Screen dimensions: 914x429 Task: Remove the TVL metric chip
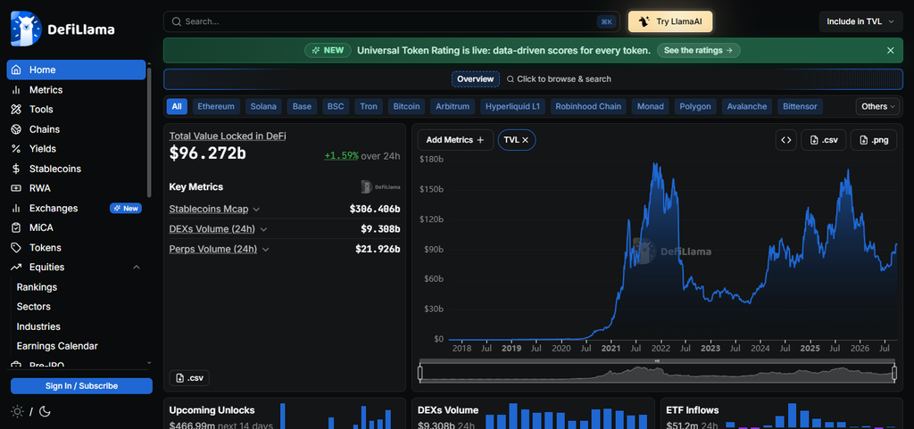pyautogui.click(x=525, y=140)
